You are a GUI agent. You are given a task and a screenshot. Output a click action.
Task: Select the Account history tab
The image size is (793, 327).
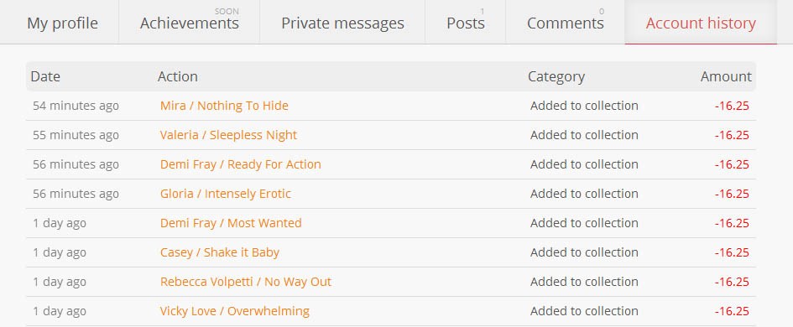tap(701, 23)
